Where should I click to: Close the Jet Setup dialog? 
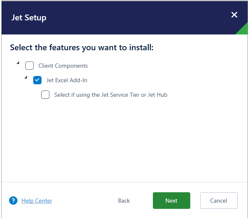[x=234, y=15]
